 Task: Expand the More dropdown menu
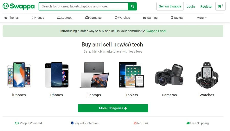click(x=201, y=18)
